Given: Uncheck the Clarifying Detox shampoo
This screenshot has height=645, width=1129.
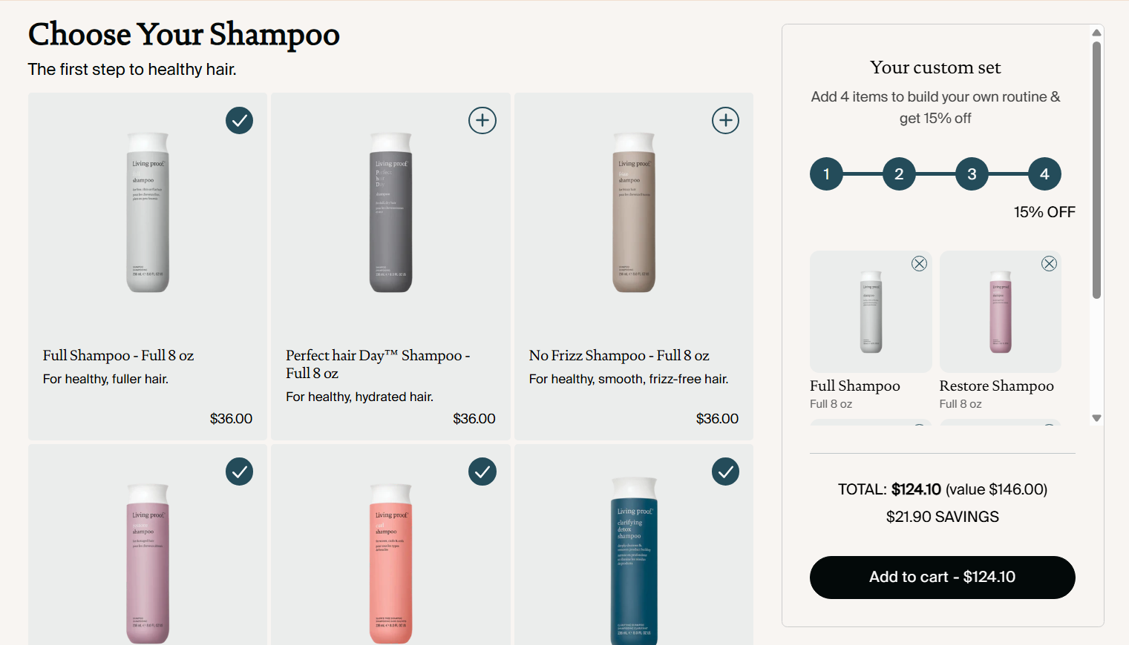Looking at the screenshot, I should 725,472.
